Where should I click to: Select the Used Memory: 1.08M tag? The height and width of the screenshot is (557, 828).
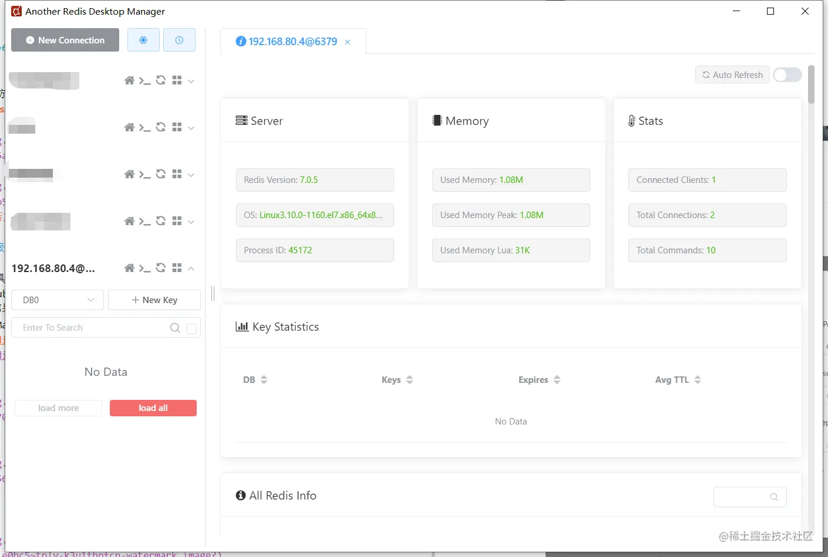[x=511, y=180]
